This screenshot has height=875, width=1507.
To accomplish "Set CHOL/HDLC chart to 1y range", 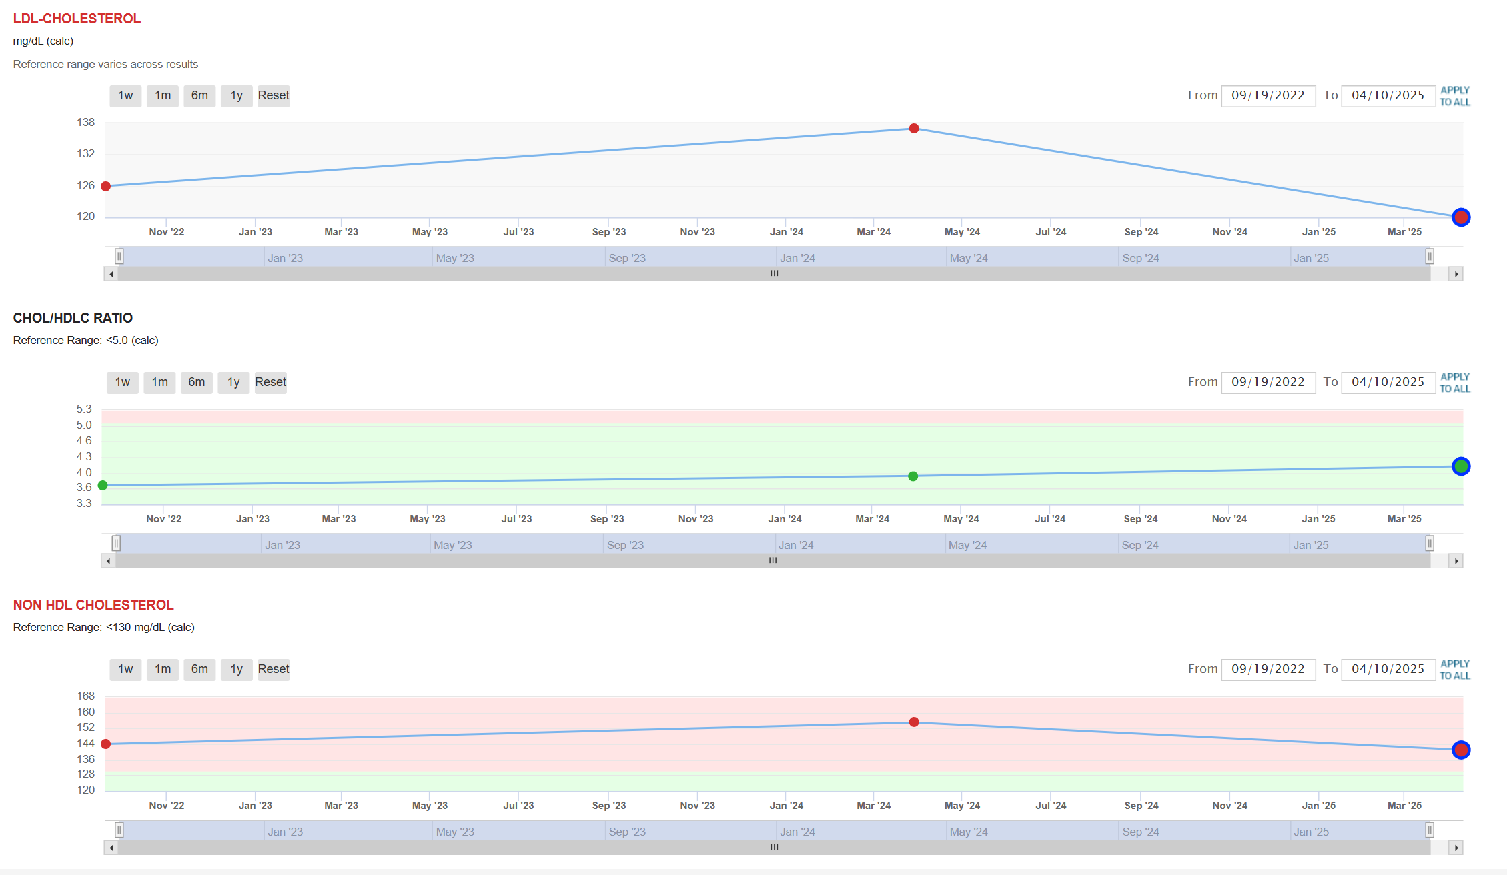I will (x=233, y=382).
